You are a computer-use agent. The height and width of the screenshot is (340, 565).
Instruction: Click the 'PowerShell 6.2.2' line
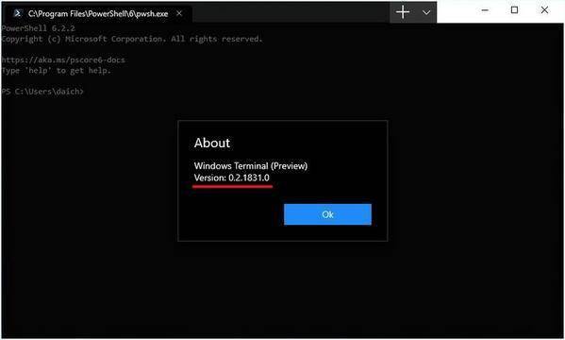38,28
